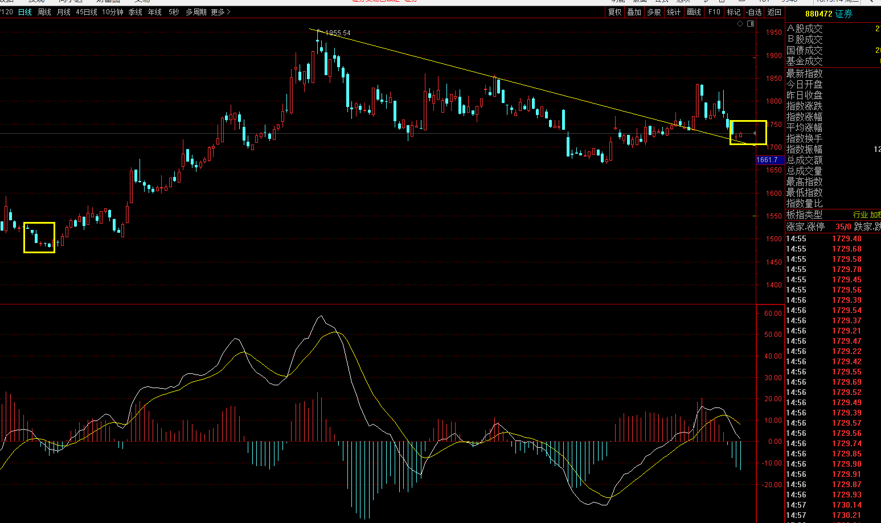Open F10 company info
Image resolution: width=881 pixels, height=523 pixels.
pyautogui.click(x=714, y=12)
